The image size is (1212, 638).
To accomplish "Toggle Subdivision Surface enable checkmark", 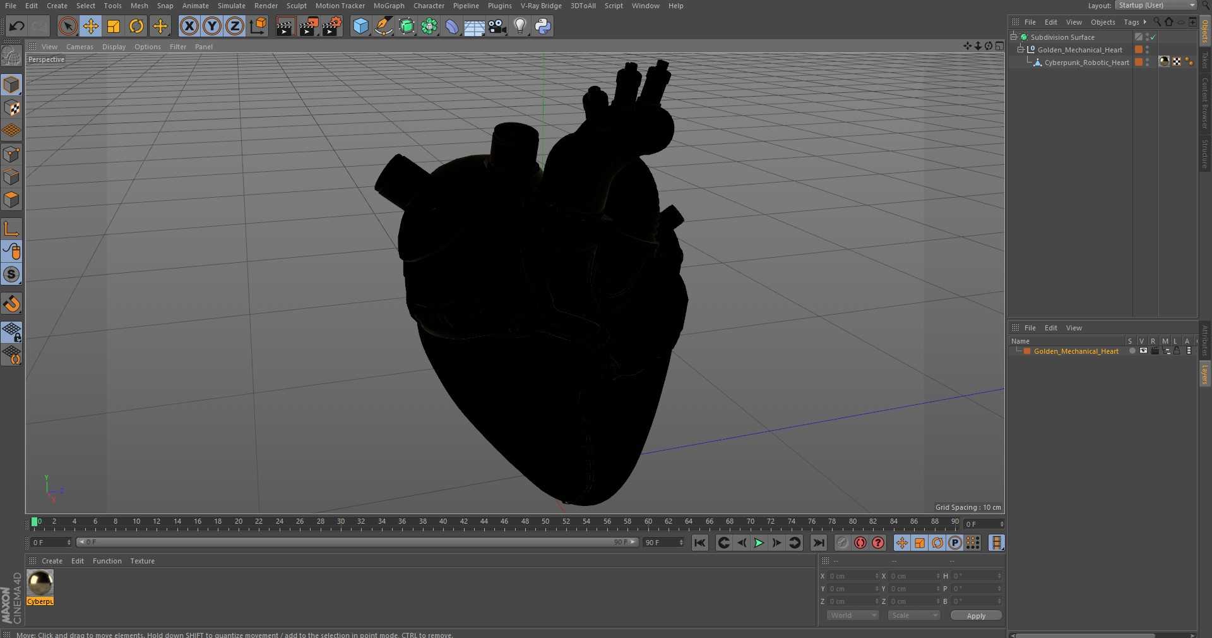I will (x=1153, y=37).
